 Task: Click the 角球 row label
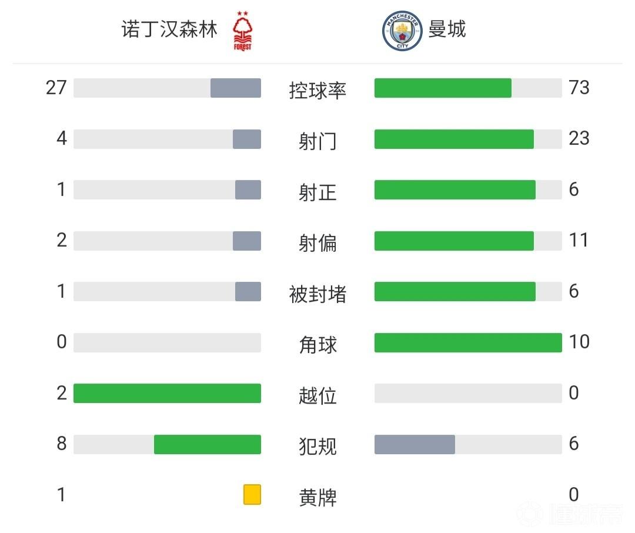click(317, 345)
